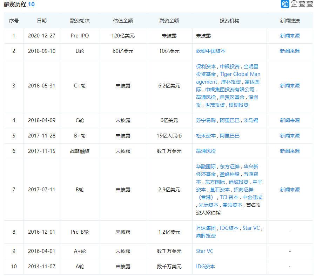
Task: Click 松禾资本 in the B+轮 row
Action: [206, 136]
